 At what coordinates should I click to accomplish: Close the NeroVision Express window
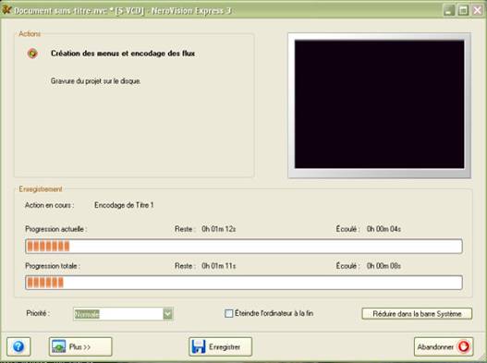pyautogui.click(x=478, y=10)
